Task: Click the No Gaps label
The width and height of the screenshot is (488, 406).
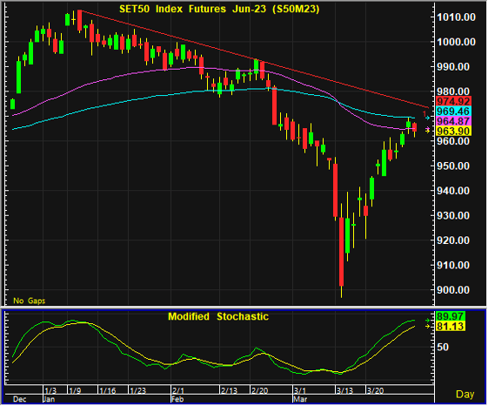Action: point(30,301)
